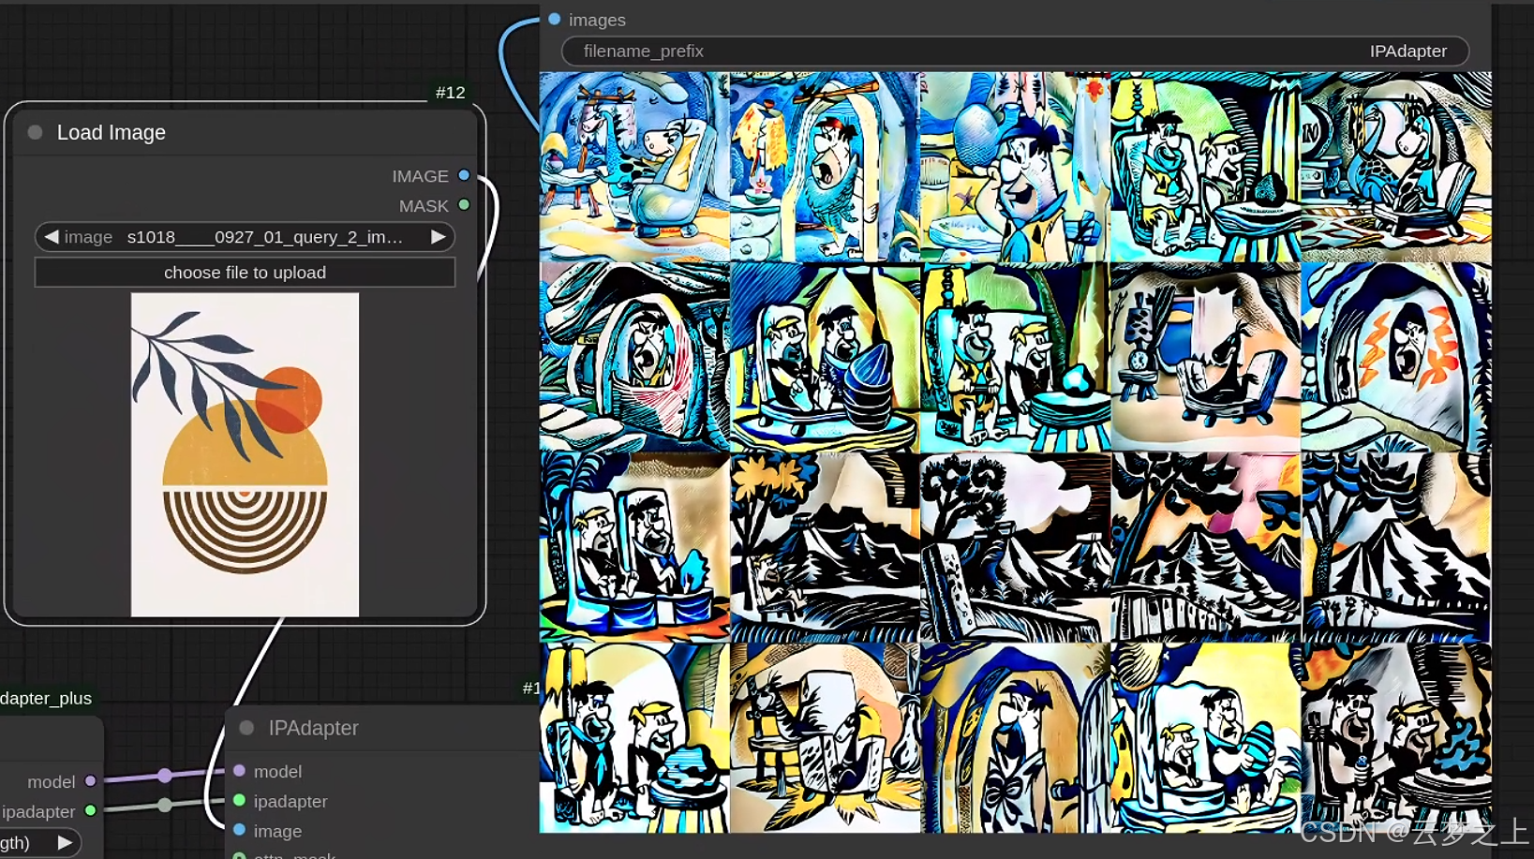This screenshot has width=1534, height=859.
Task: Open the image filename selector dropdown
Action: point(245,237)
